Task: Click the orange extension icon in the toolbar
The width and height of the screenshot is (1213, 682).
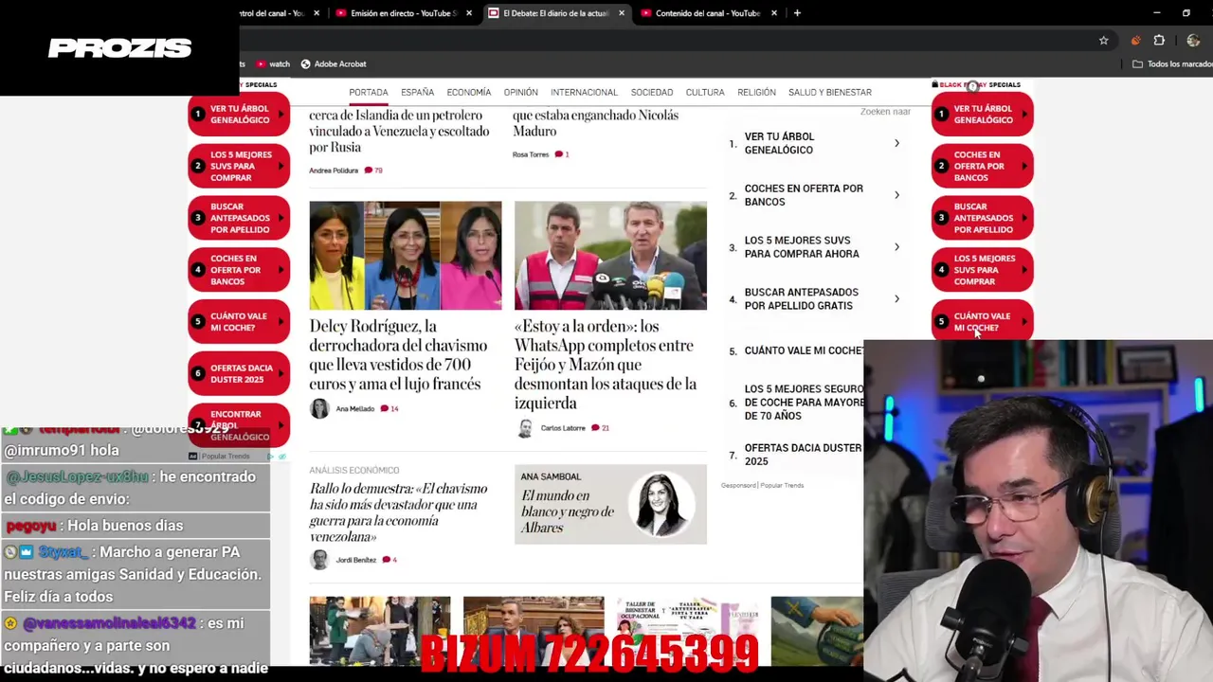Action: 1135,41
